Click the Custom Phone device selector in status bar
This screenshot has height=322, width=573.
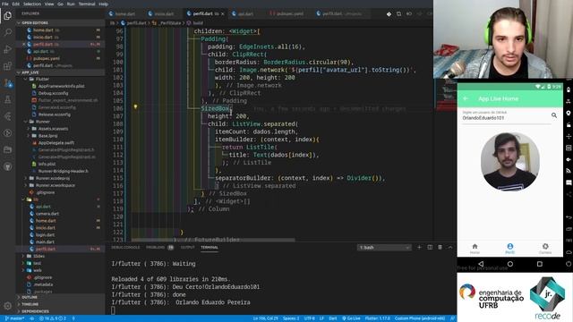click(x=420, y=318)
